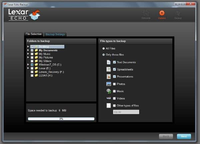This screenshot has width=200, height=144.
Task: Click the Text Documents file type icon
Action: click(109, 62)
